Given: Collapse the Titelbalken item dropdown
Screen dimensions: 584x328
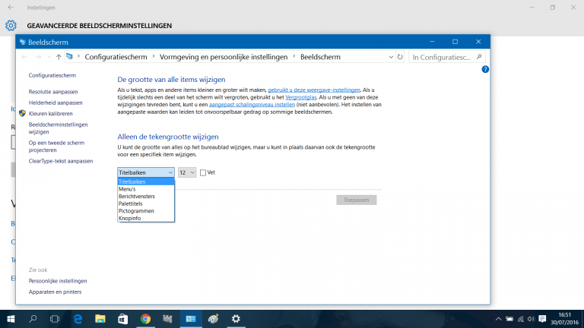Looking at the screenshot, I should pyautogui.click(x=146, y=172).
